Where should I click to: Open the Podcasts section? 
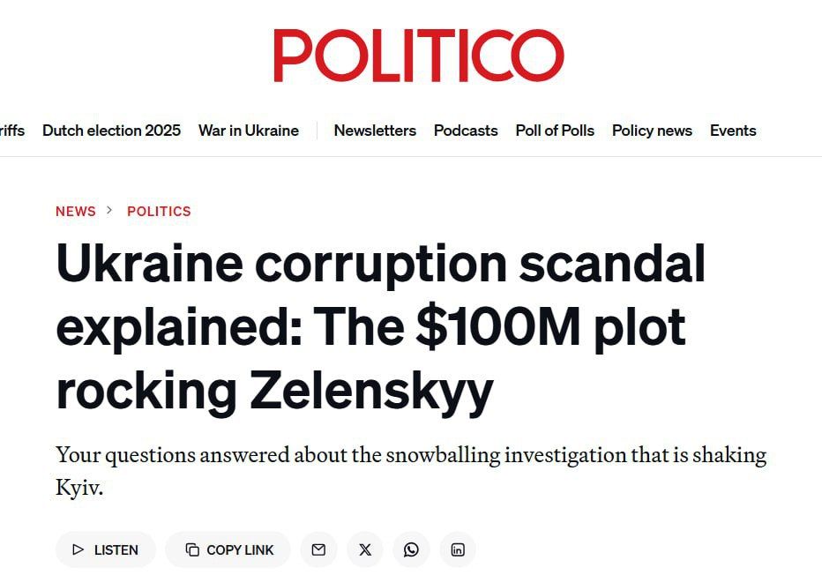(466, 131)
